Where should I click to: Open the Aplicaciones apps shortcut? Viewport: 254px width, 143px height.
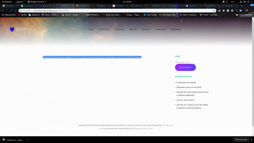[9, 15]
